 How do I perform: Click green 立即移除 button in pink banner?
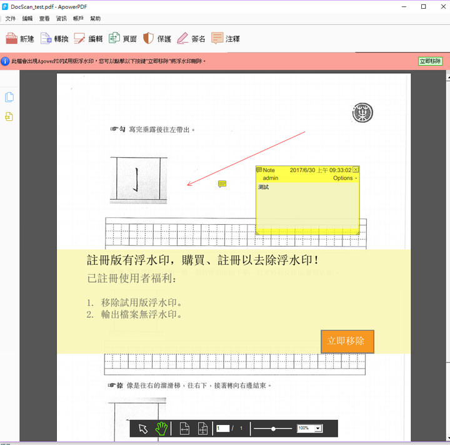430,61
